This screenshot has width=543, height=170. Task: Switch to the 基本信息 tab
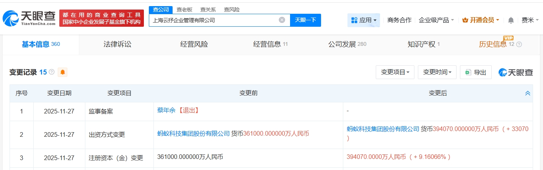click(41, 44)
